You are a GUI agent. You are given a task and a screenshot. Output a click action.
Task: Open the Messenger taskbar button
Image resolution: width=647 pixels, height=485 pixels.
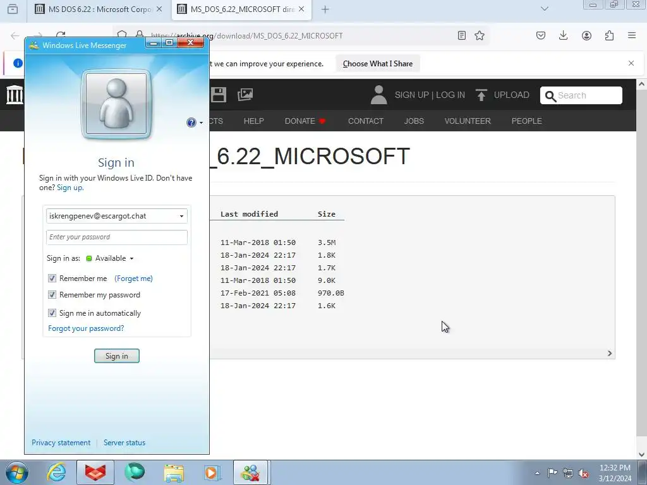pos(251,472)
